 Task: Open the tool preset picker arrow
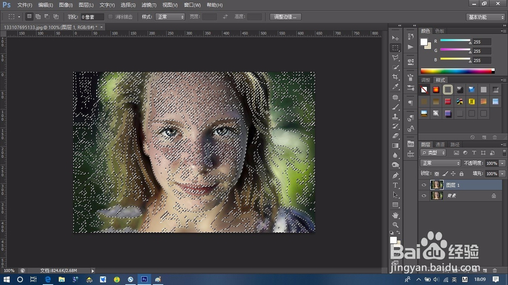click(19, 17)
